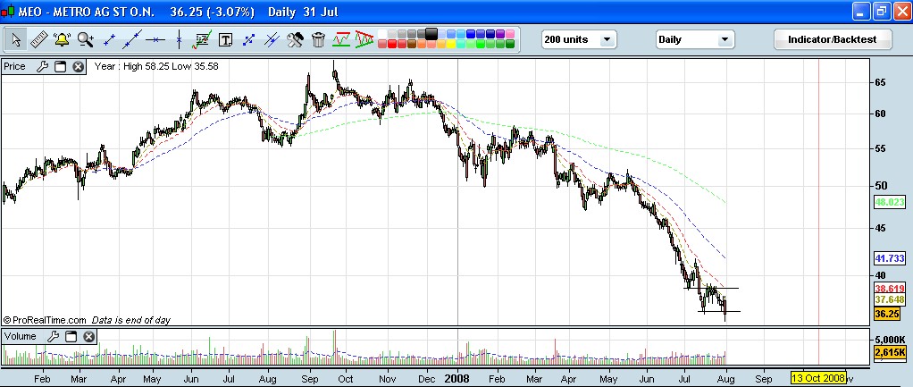
Task: Select the text annotation tool
Action: [x=226, y=39]
